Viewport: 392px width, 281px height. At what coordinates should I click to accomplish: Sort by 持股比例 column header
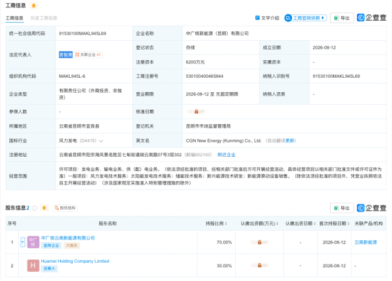point(216,223)
